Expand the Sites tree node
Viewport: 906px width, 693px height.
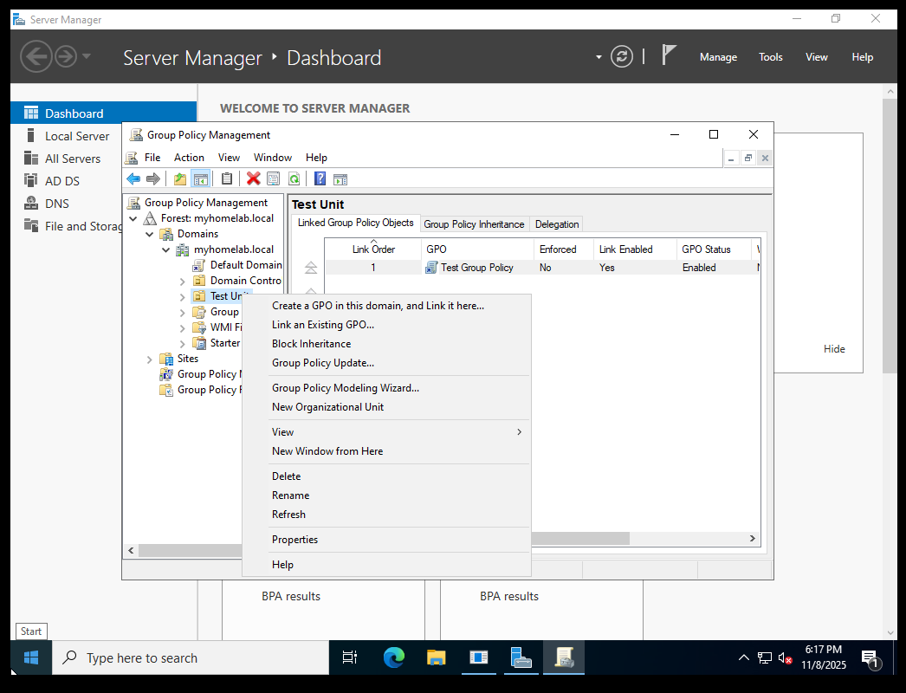(150, 359)
